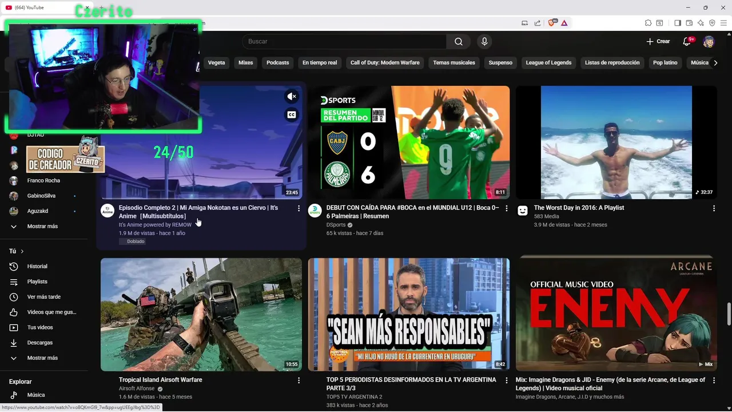
Task: Select the Listas de reproducción chip
Action: (x=612, y=63)
